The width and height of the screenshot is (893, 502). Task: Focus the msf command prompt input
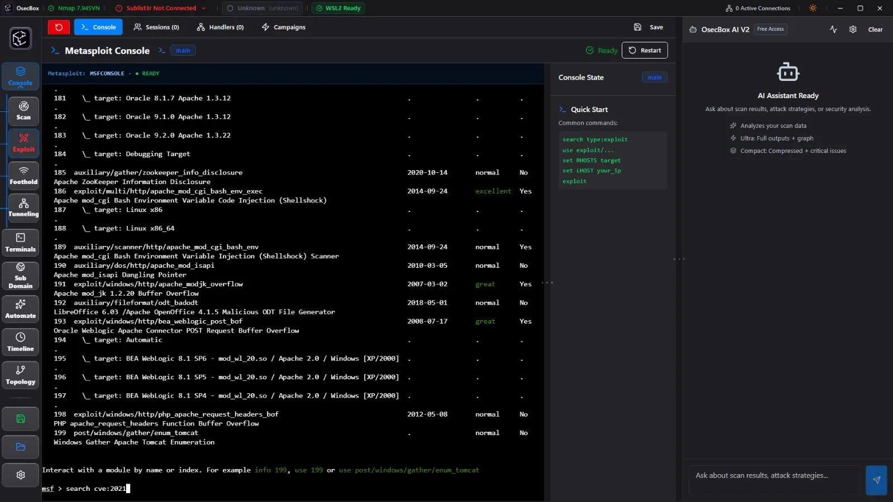click(293, 489)
